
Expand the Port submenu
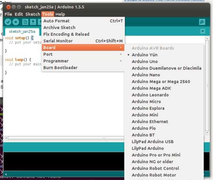[83, 54]
